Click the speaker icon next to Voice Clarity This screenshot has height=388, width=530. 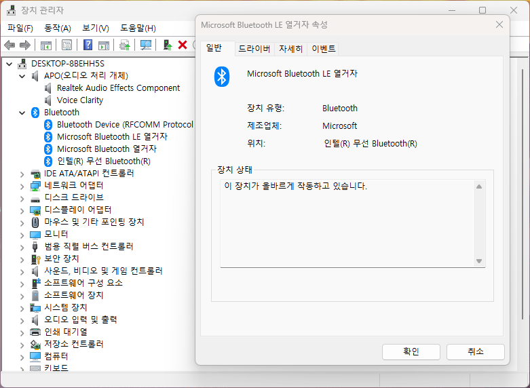point(48,100)
